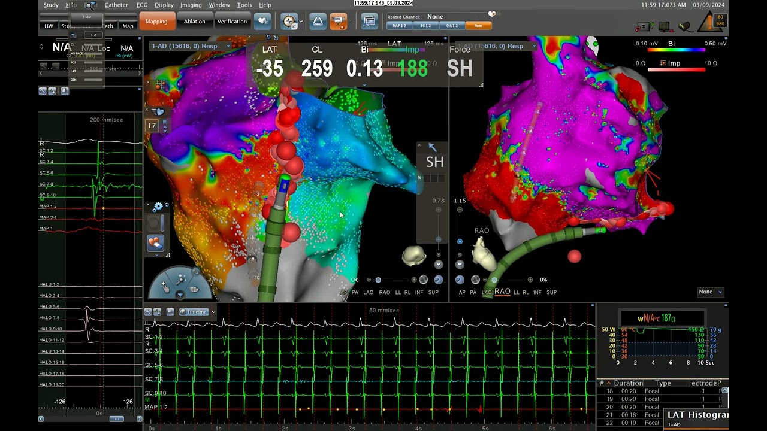Click the fast heart icon in the left map
The height and width of the screenshot is (431, 767).
158,111
